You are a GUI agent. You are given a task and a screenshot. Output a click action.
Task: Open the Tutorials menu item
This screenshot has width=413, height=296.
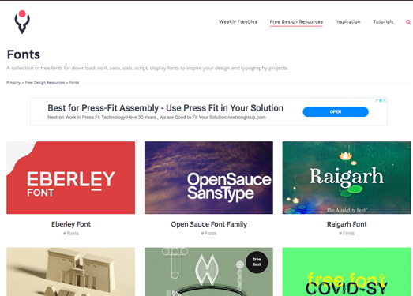coord(383,21)
